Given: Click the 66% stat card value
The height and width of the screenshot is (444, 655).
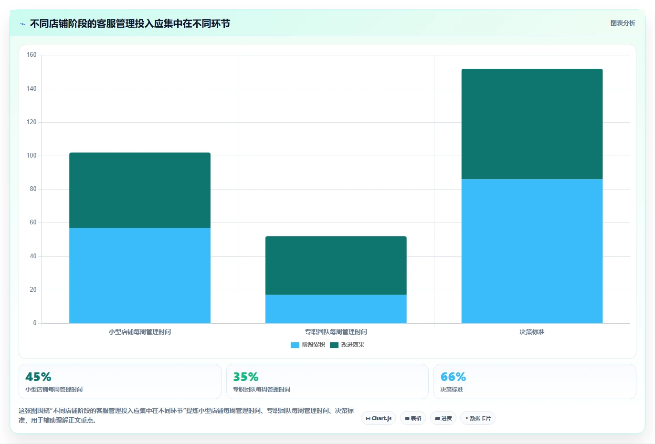Looking at the screenshot, I should (453, 377).
